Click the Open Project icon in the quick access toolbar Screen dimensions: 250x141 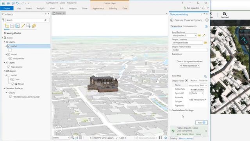coord(8,3)
